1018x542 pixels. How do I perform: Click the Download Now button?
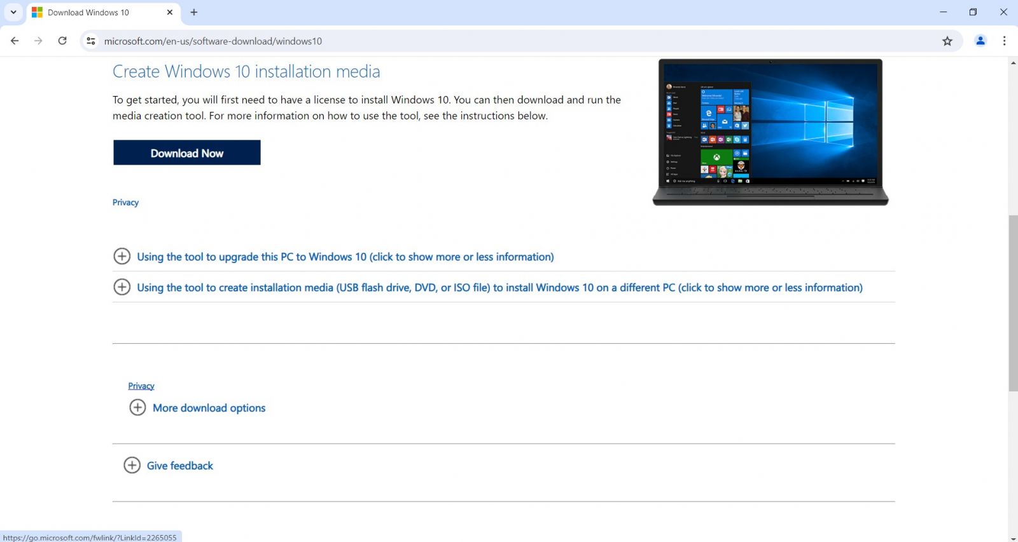tap(187, 152)
